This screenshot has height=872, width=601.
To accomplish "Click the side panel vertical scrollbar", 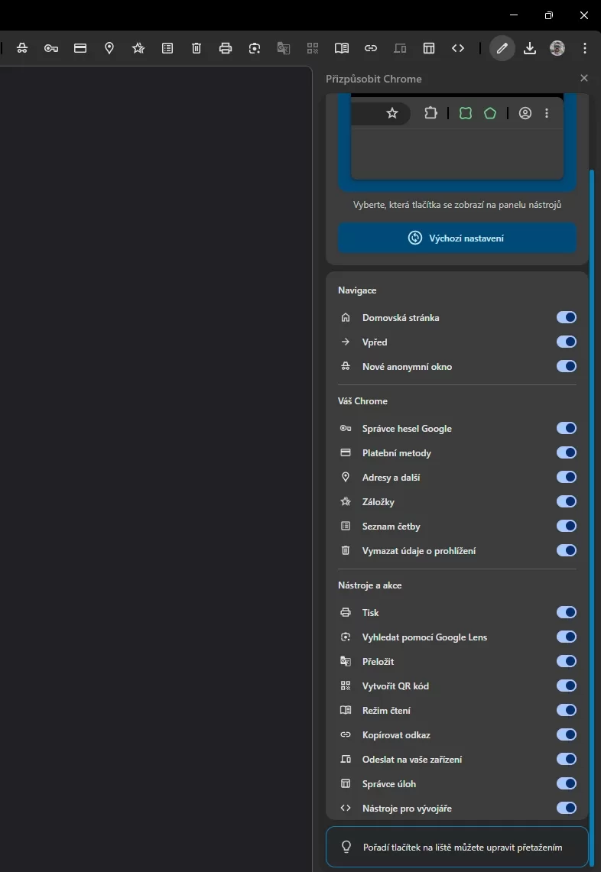I will click(593, 497).
